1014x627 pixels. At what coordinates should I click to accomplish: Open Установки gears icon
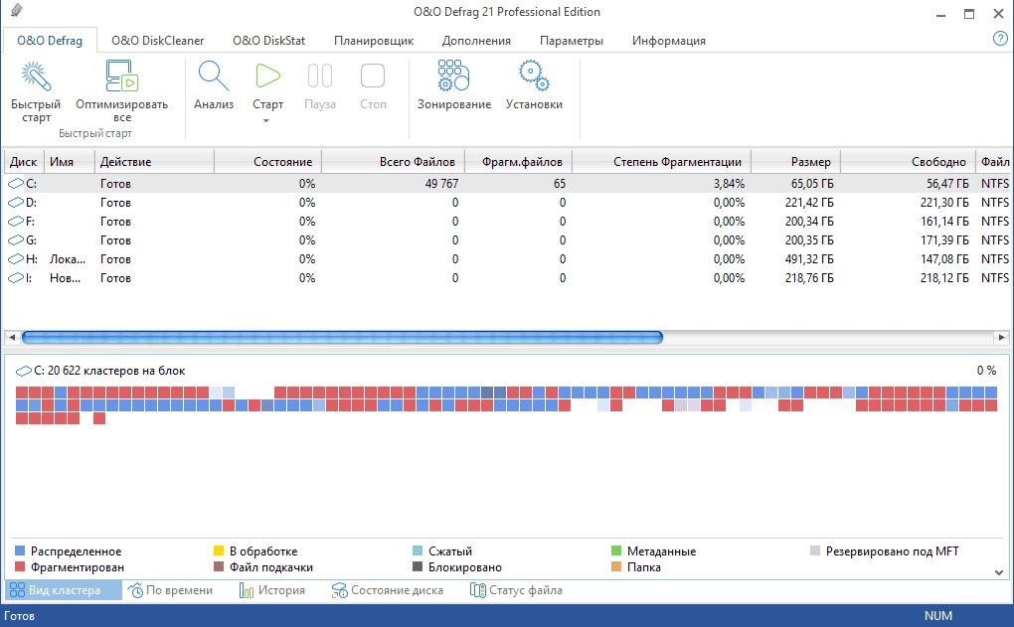point(534,76)
